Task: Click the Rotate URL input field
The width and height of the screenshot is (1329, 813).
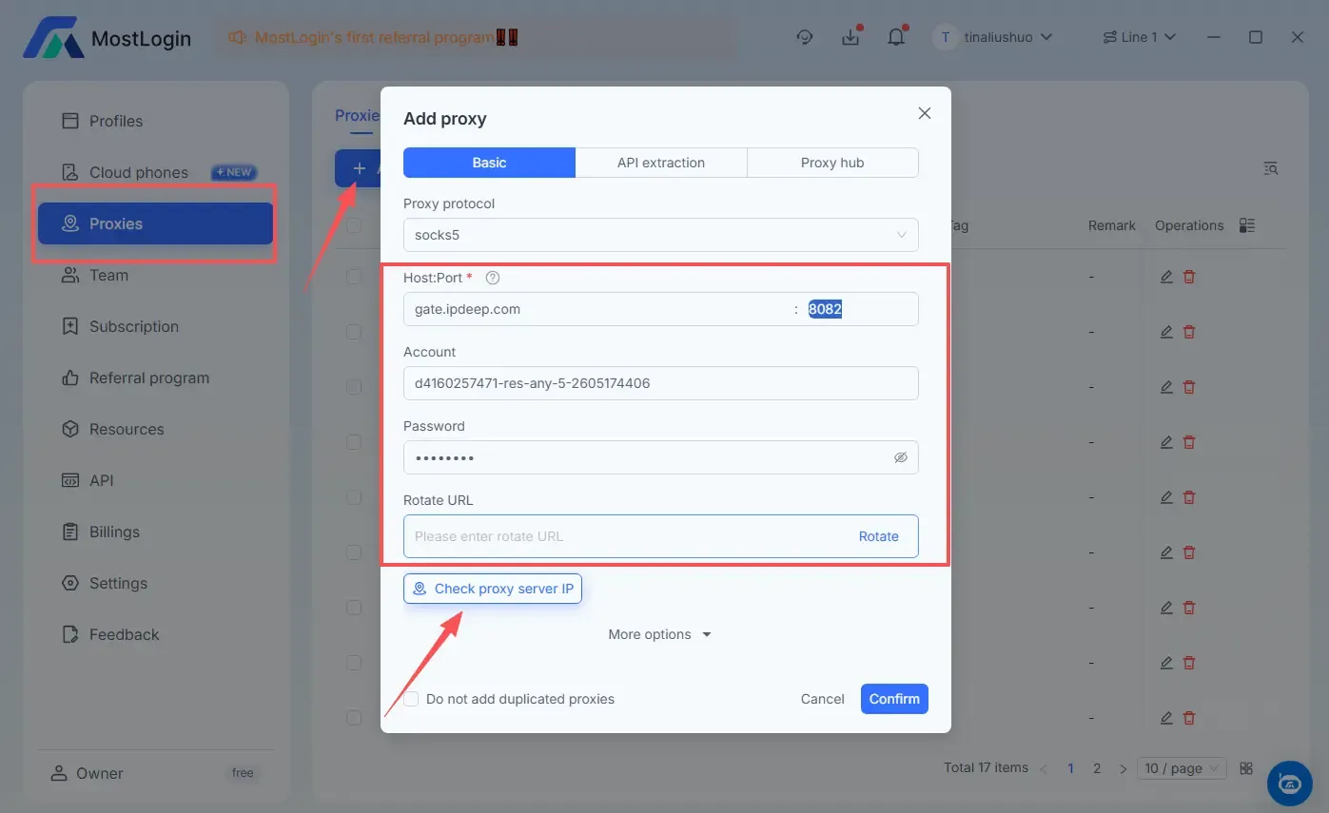Action: tap(618, 535)
